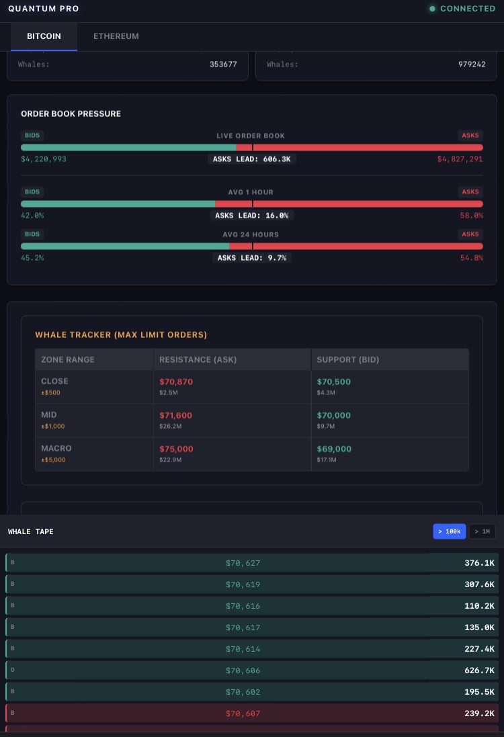Toggle the > 1M whale tape filter

click(482, 531)
